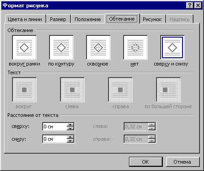Switch to the 'Цвета и линии' tab

(25, 19)
